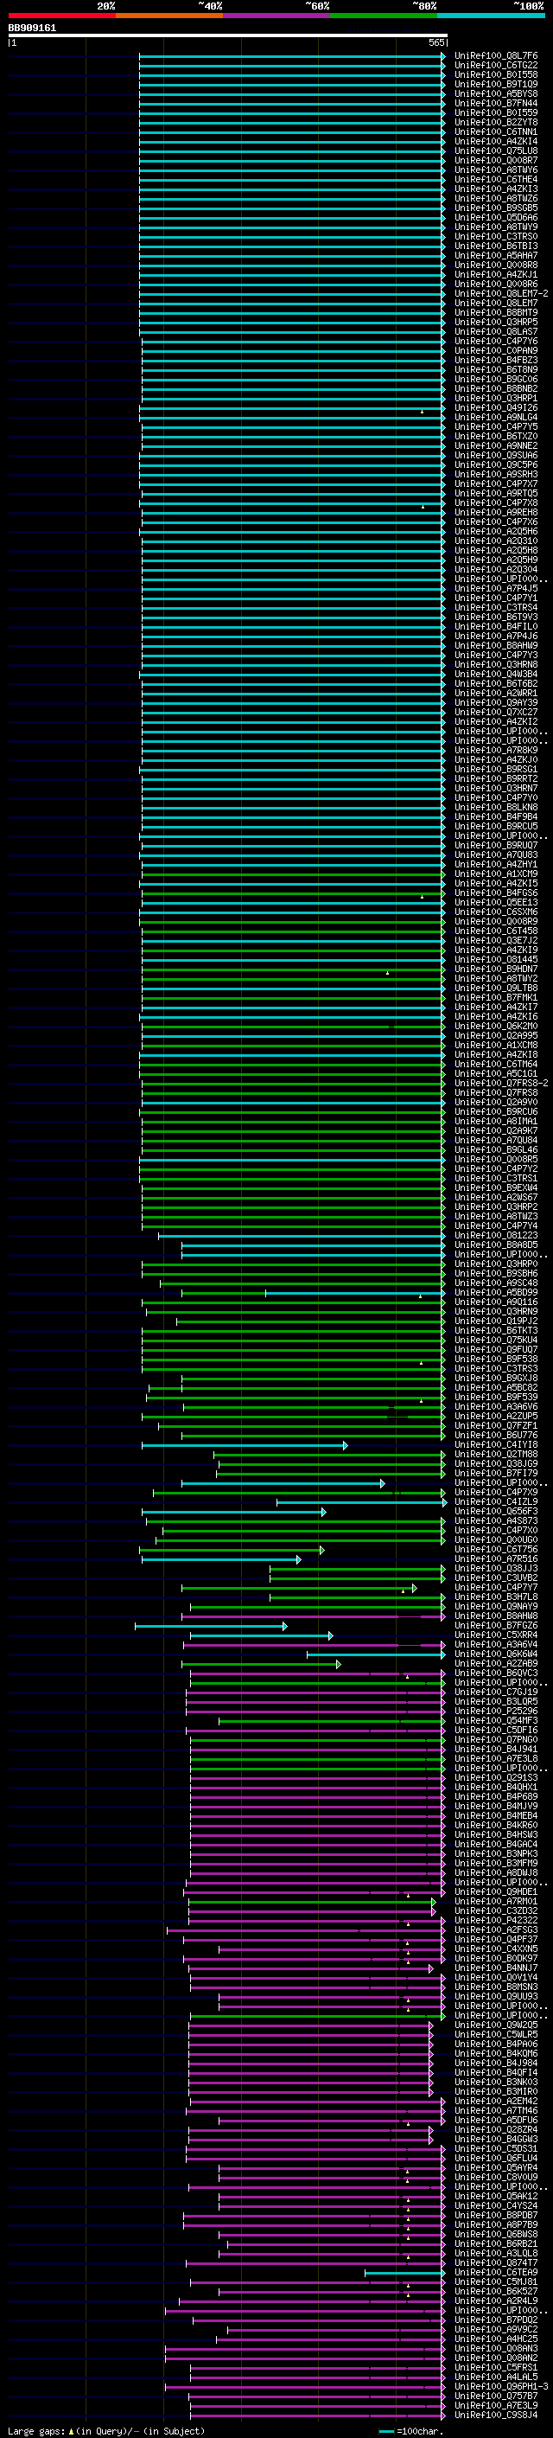The width and height of the screenshot is (553, 2438).
Task: Select hit label UniRef100_Q8LEM7-2
Action: pyautogui.click(x=501, y=293)
